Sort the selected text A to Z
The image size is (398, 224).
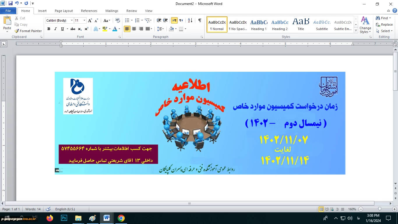190,20
